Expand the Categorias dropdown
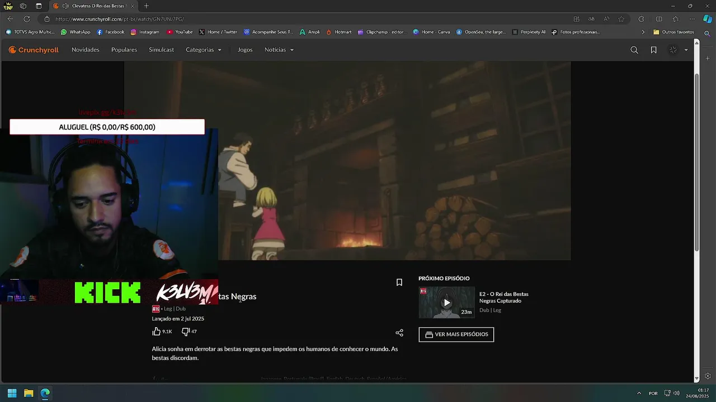The image size is (716, 402). click(204, 50)
